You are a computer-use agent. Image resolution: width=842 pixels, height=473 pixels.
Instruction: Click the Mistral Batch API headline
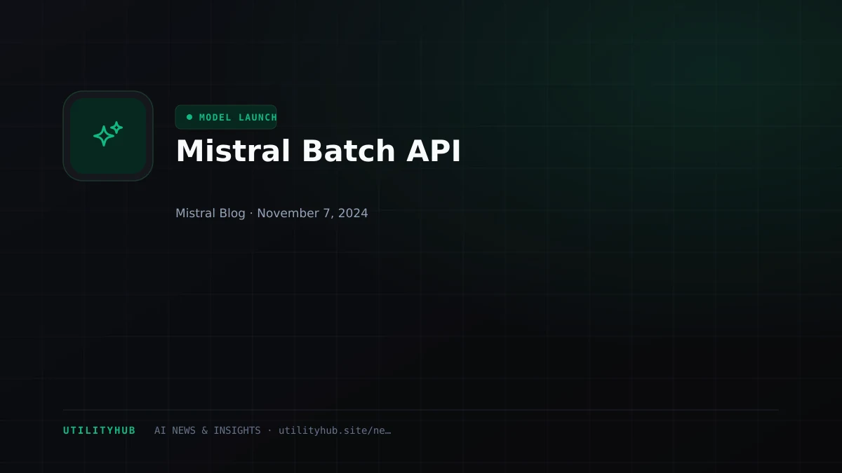coord(319,151)
